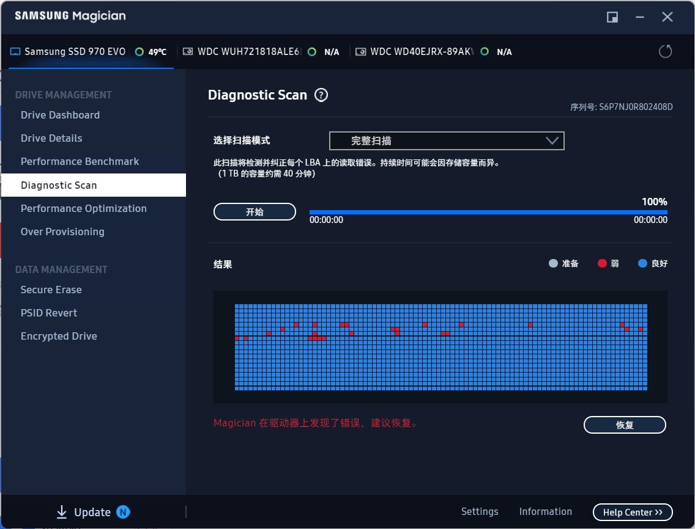Go to Performance Benchmark page
Viewport: 695px width, 529px height.
(80, 161)
